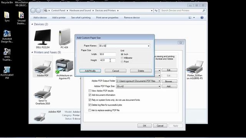
Task: Click the Height input field
Action: (x=108, y=60)
